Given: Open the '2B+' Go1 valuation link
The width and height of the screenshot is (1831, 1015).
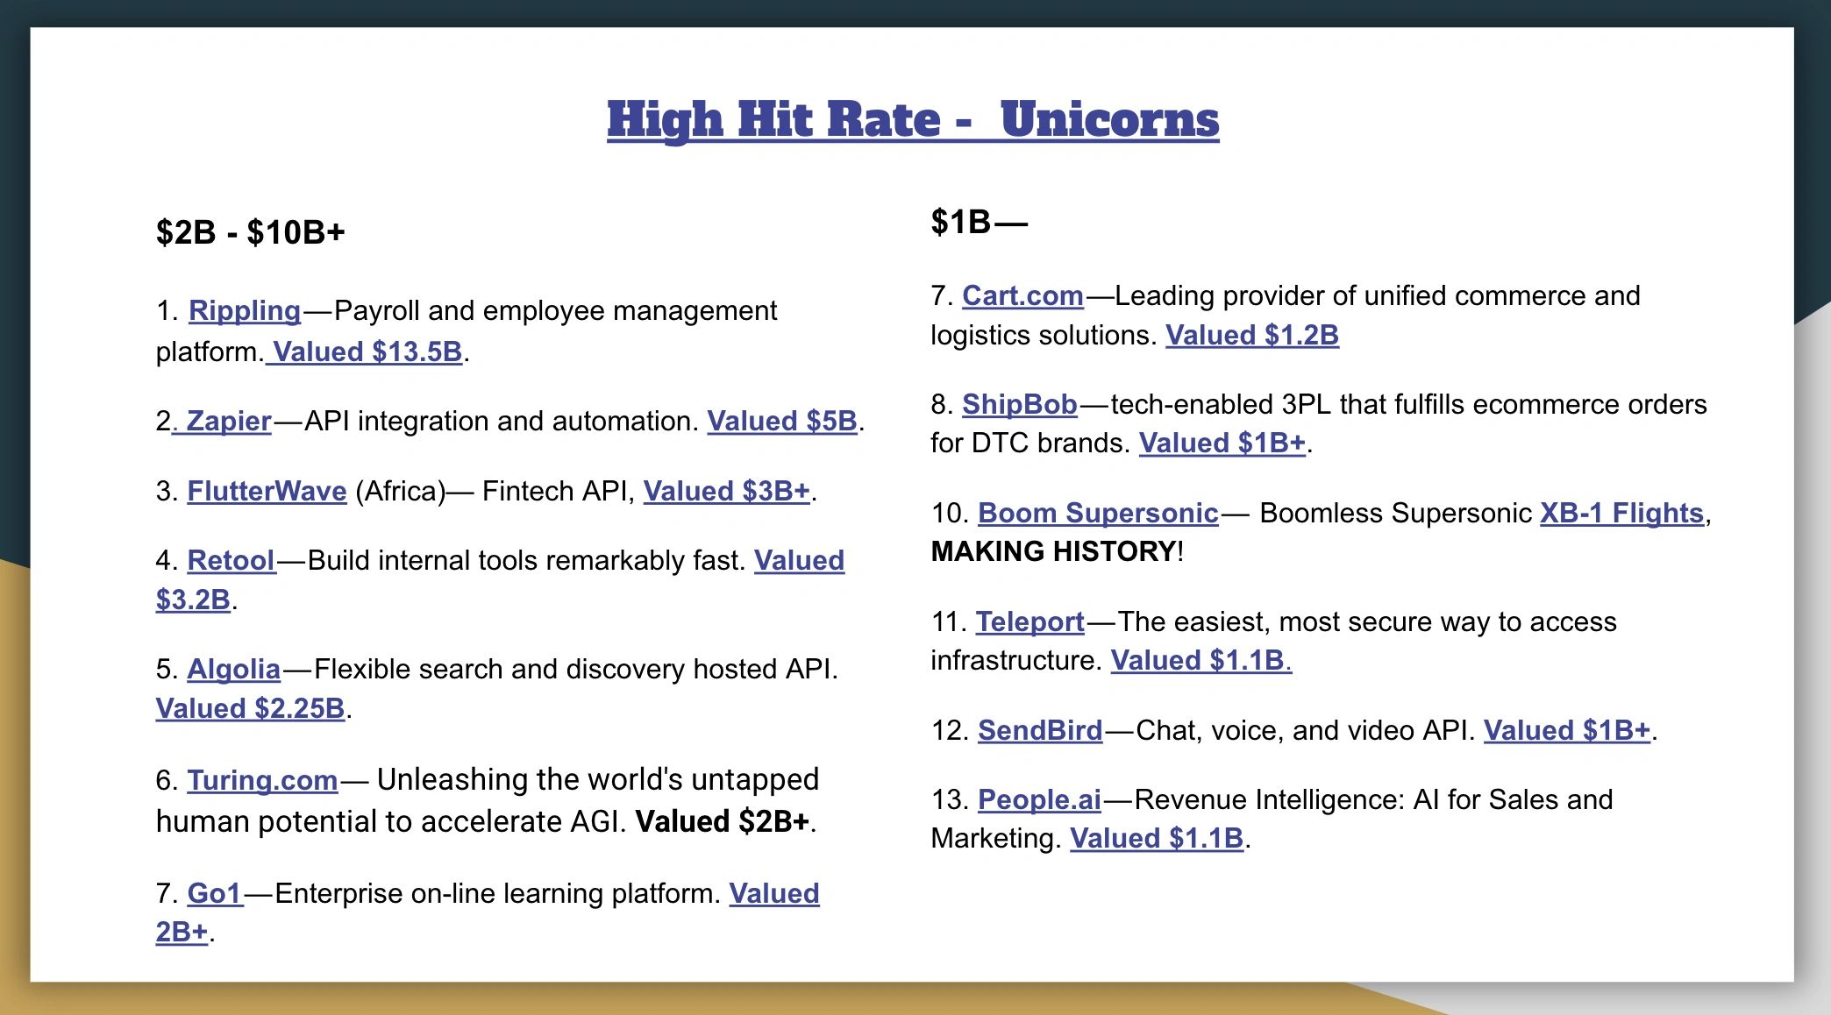Looking at the screenshot, I should [182, 933].
